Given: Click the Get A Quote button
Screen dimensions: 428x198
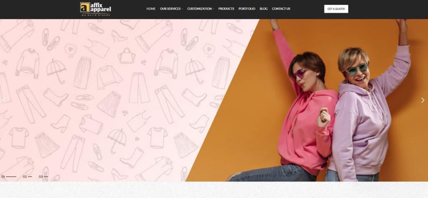Looking at the screenshot, I should click(x=336, y=9).
